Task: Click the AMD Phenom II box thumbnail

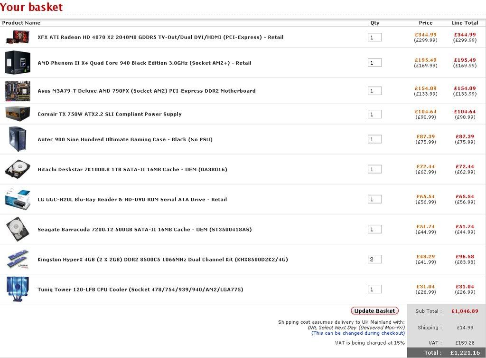Action: point(18,62)
